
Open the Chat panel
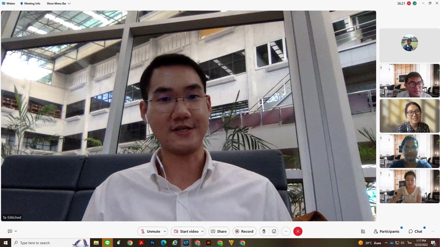(x=415, y=231)
